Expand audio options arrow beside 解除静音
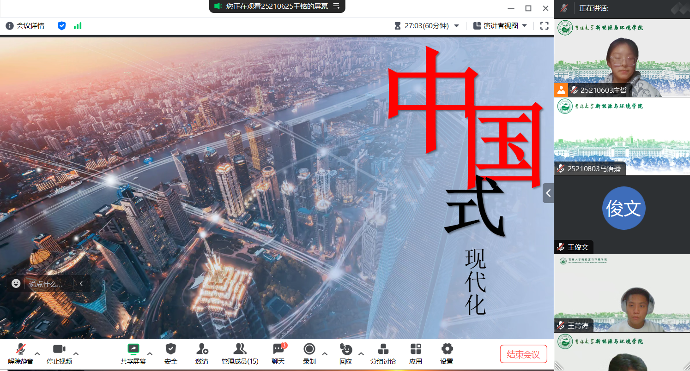The image size is (690, 371). (x=37, y=354)
